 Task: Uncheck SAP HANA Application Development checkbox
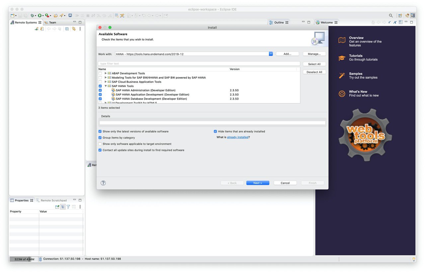pyautogui.click(x=100, y=95)
